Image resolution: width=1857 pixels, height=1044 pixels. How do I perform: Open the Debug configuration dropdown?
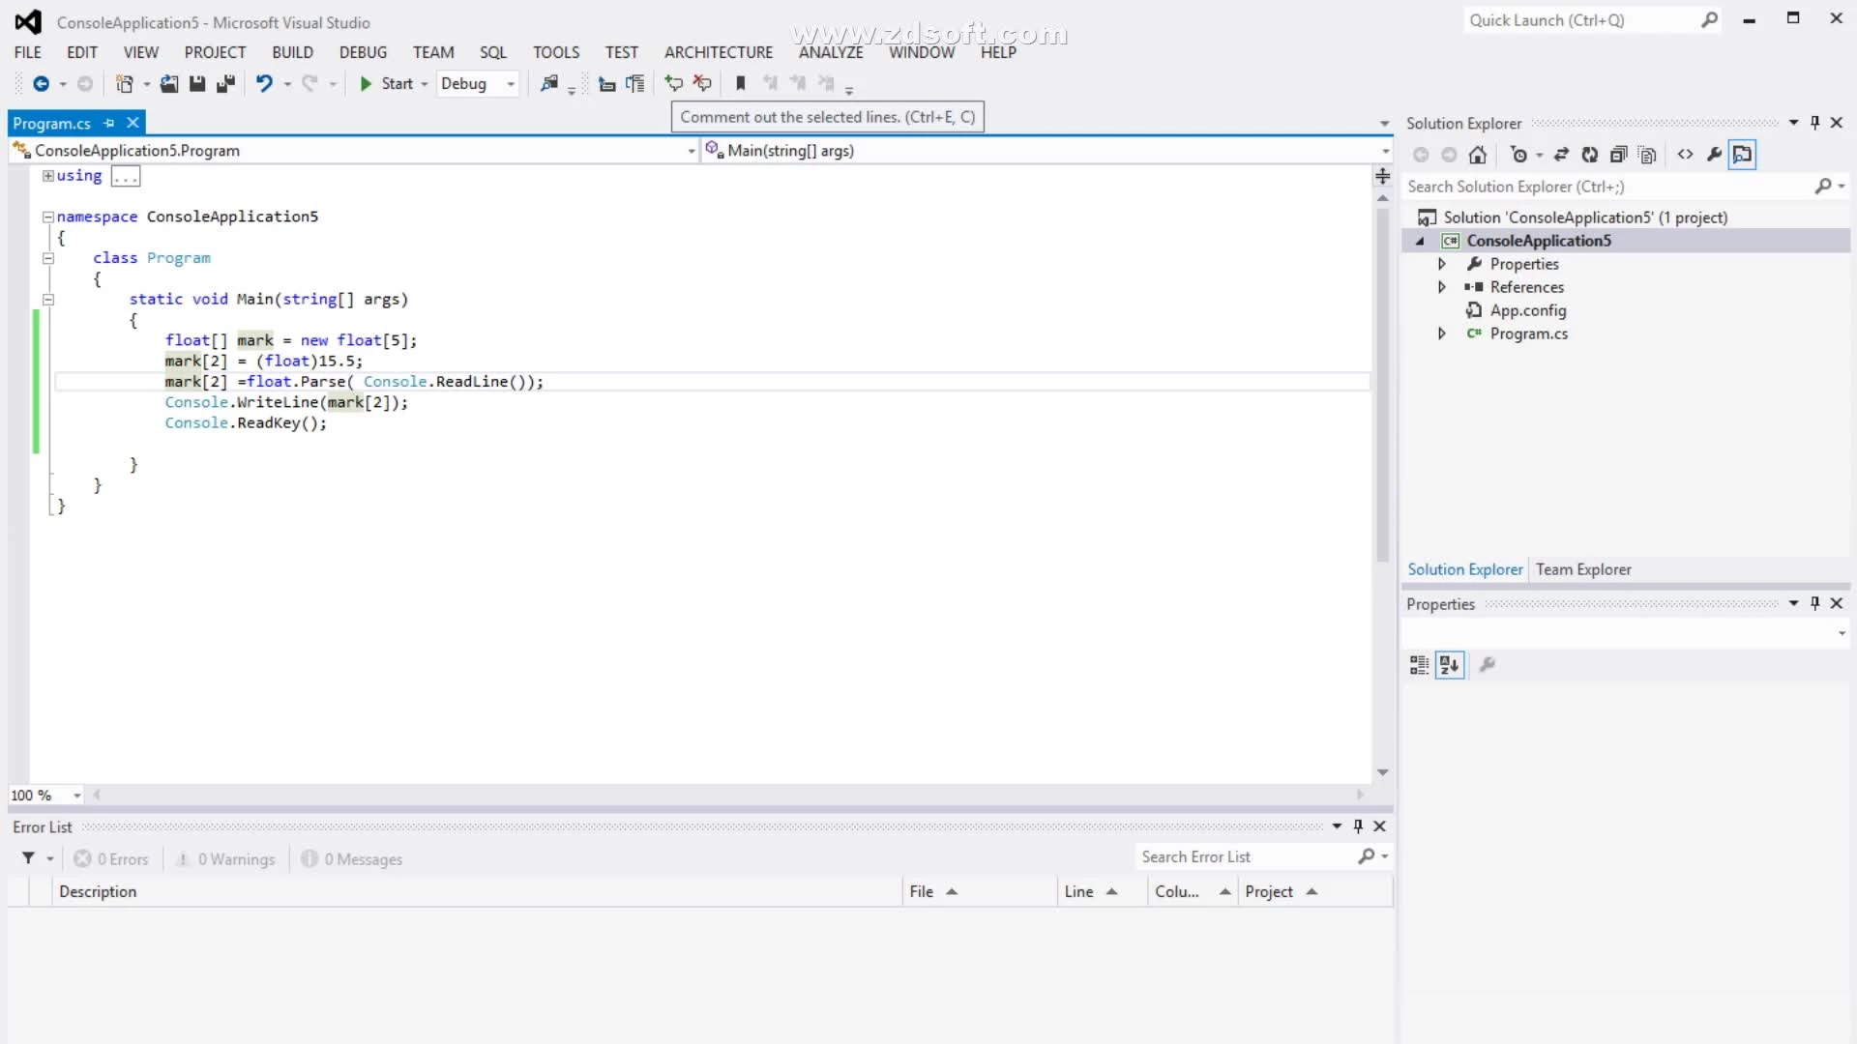pyautogui.click(x=511, y=84)
